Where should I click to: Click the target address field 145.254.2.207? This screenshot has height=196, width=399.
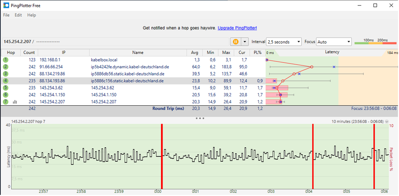[18, 42]
